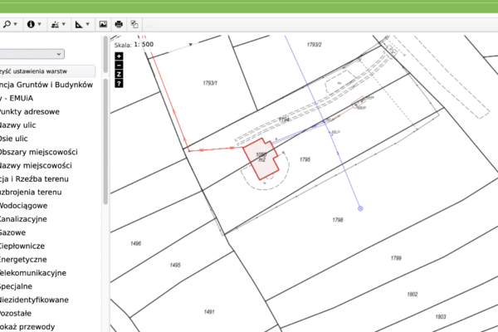The image size is (498, 332).
Task: Select the magnifier search tool
Action: (x=7, y=24)
